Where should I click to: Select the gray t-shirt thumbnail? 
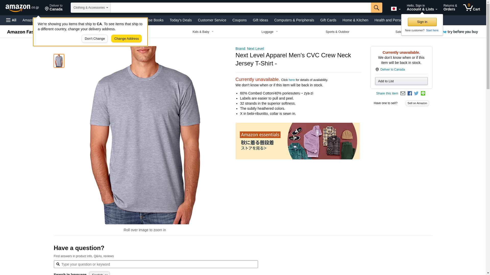(x=59, y=61)
